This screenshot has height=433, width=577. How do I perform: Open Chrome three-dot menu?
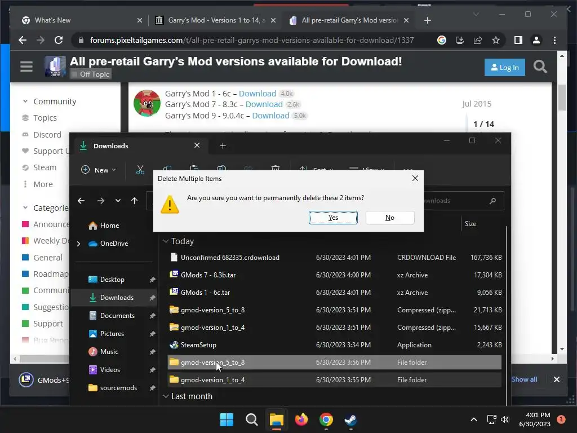click(554, 40)
